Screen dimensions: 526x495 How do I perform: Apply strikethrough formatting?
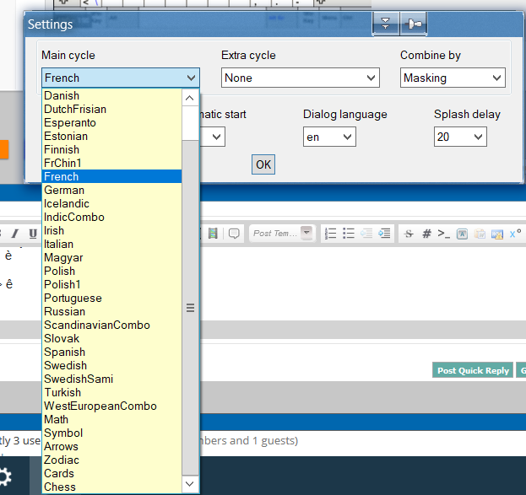[x=409, y=234]
